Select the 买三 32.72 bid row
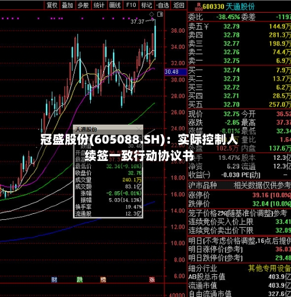 [x=239, y=87]
